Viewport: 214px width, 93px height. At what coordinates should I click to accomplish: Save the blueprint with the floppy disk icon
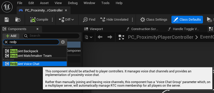click(x=7, y=20)
